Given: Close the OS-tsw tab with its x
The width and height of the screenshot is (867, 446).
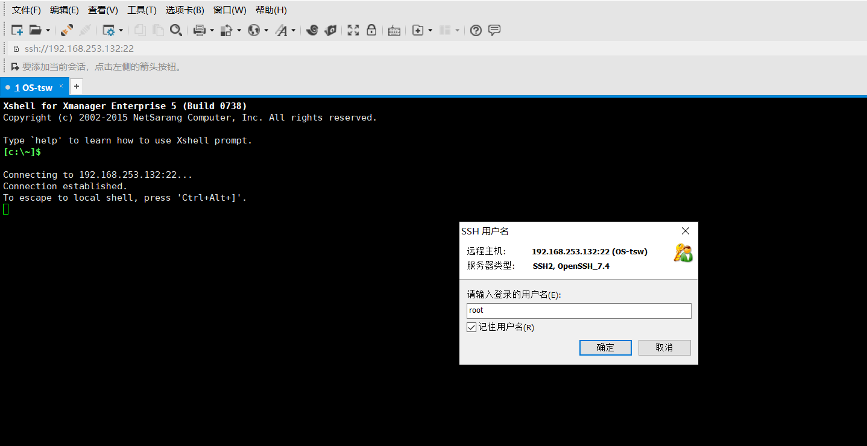Looking at the screenshot, I should click(x=61, y=86).
